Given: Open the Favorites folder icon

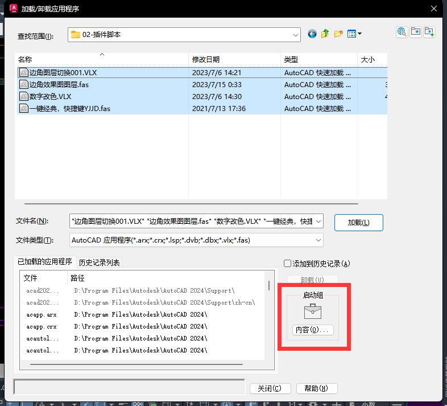Looking at the screenshot, I should click(416, 32).
